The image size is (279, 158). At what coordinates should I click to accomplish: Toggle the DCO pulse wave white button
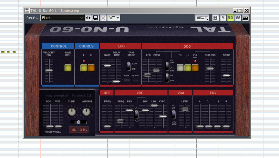pos(180,68)
